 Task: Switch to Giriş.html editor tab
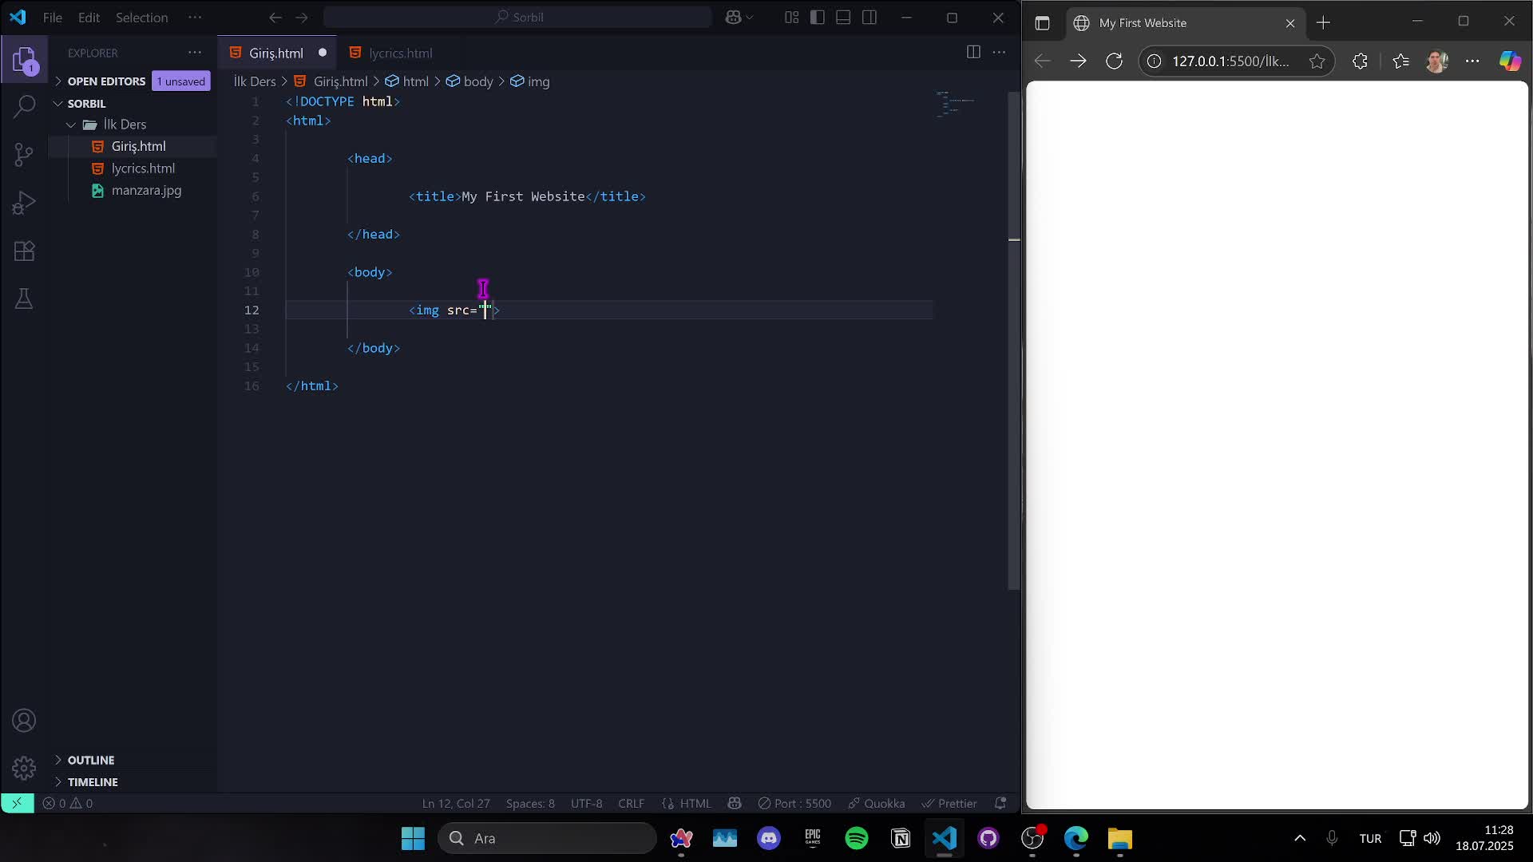pyautogui.click(x=276, y=53)
